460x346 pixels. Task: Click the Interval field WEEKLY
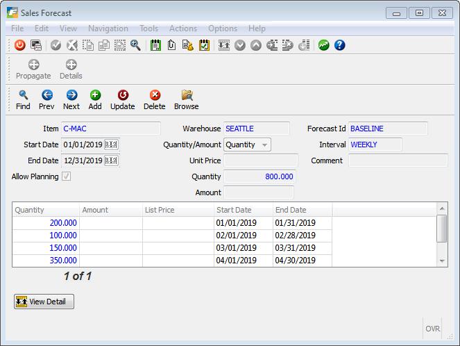click(x=375, y=145)
